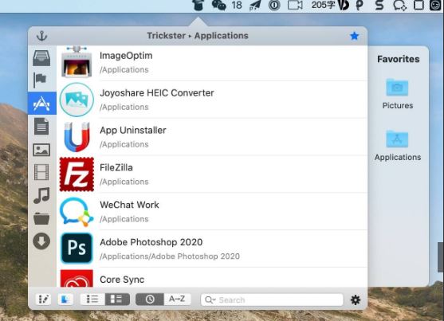Viewport: 444px width, 321px height.
Task: Click the edit filters pencil button
Action: pos(43,299)
